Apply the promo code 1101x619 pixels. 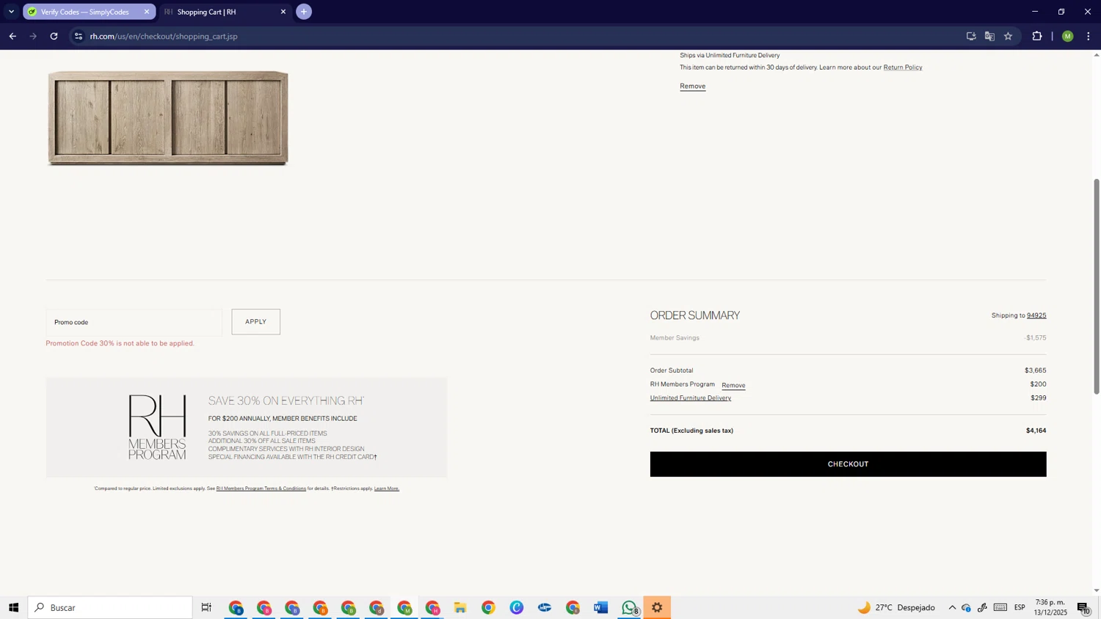pos(256,322)
